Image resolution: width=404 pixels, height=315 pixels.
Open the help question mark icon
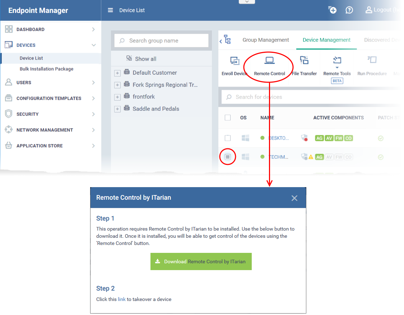coord(349,10)
